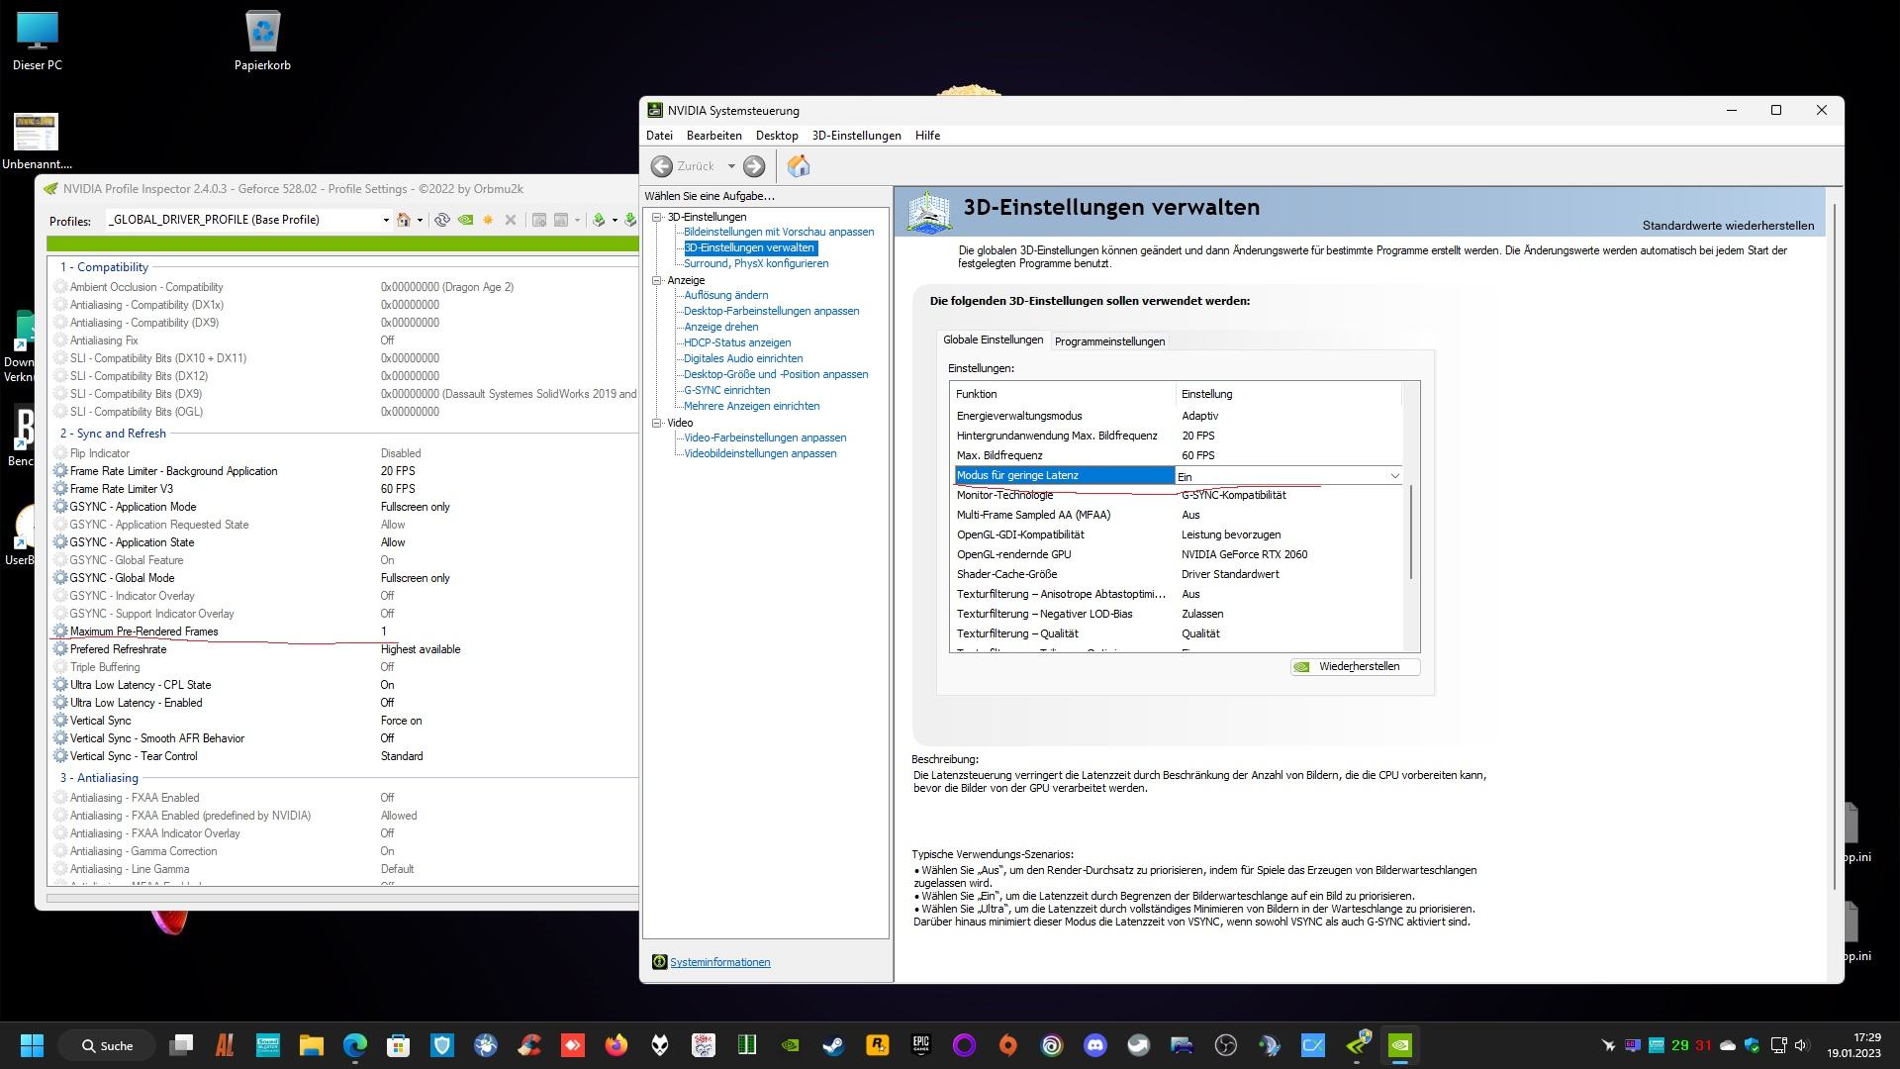This screenshot has width=1900, height=1069.
Task: Select the Max. Bildfrequenz row
Action: click(x=1177, y=455)
